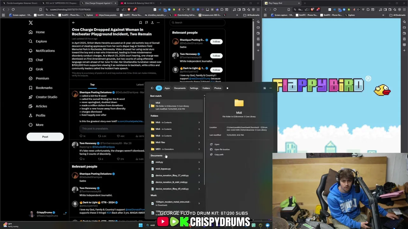Open the weather widget on the taskbar
The height and width of the screenshot is (229, 408).
point(11,225)
